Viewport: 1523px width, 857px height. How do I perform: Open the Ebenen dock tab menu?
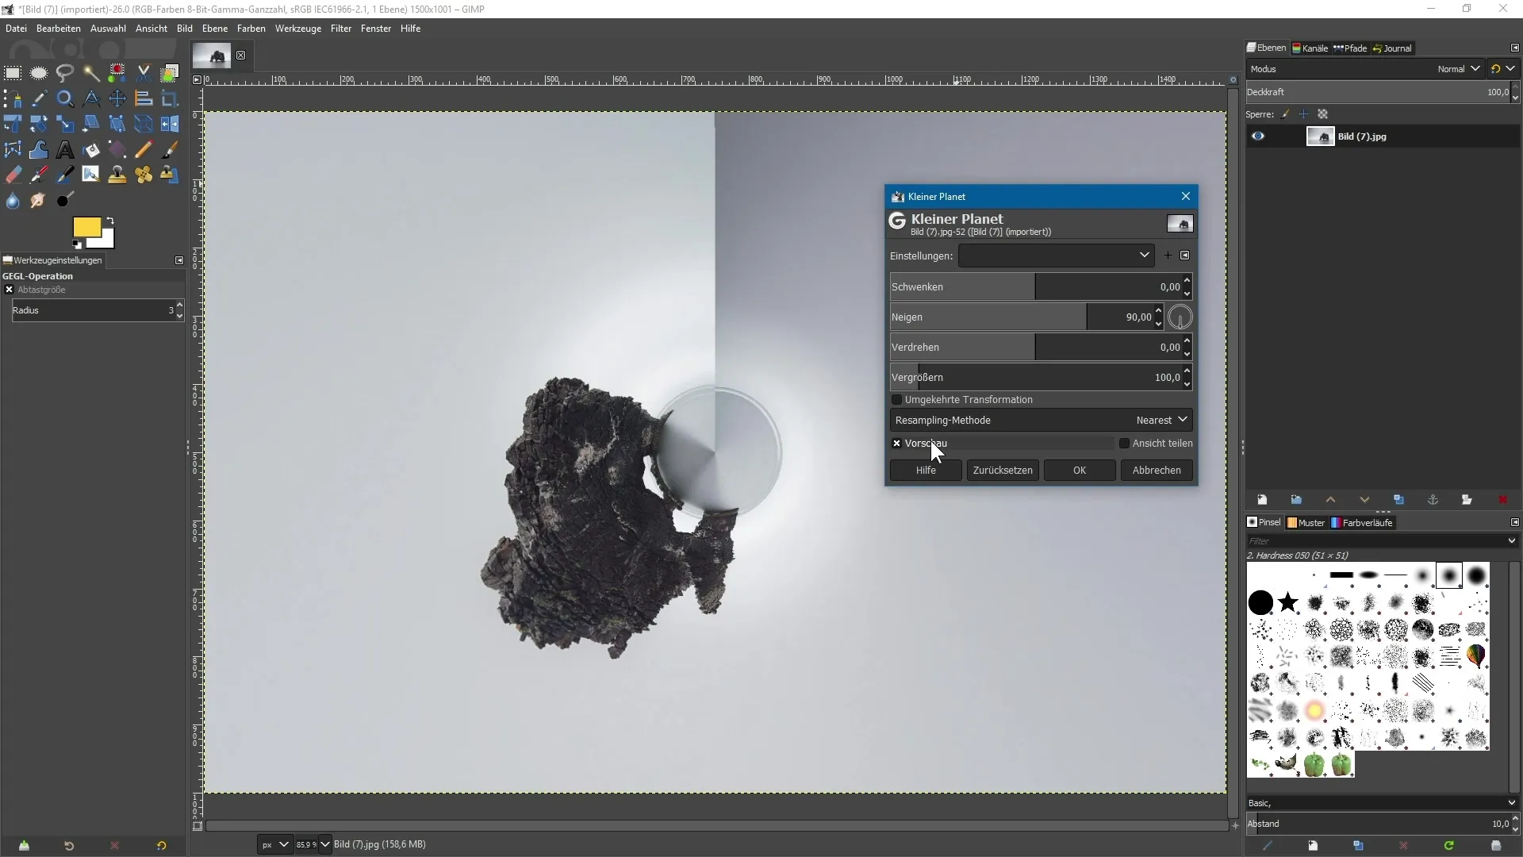pyautogui.click(x=1514, y=48)
